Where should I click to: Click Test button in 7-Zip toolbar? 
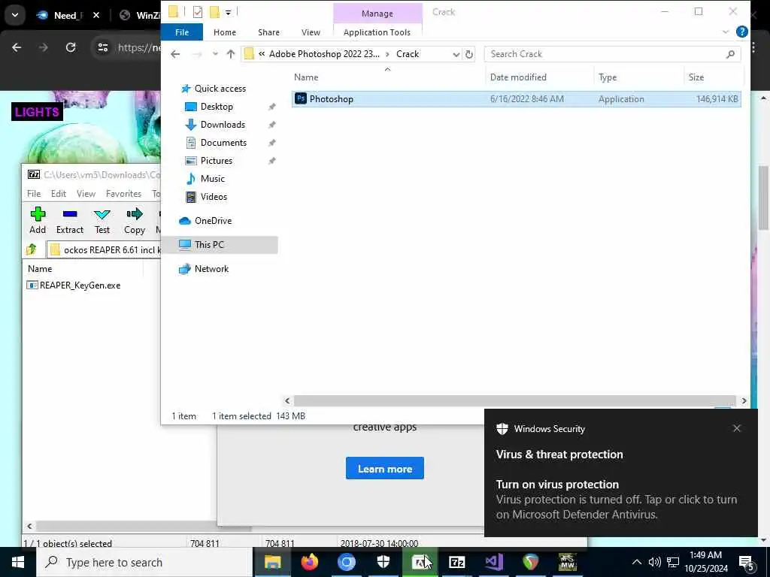pyautogui.click(x=102, y=220)
